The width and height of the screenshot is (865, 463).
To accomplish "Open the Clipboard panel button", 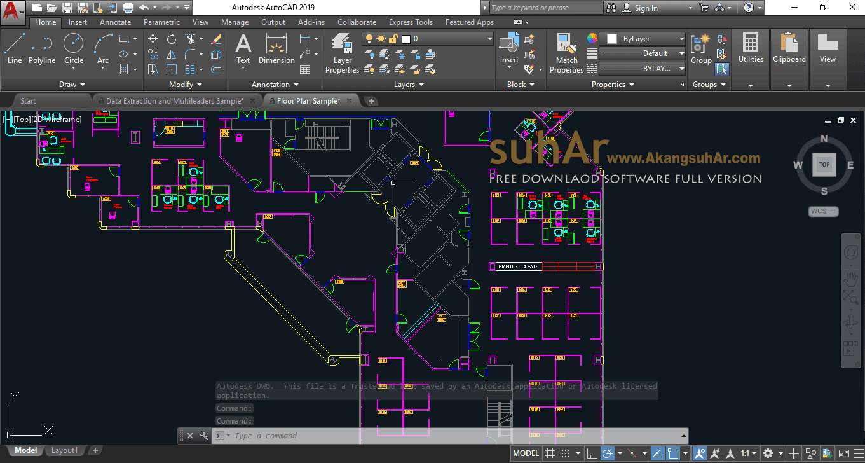I will point(789,59).
